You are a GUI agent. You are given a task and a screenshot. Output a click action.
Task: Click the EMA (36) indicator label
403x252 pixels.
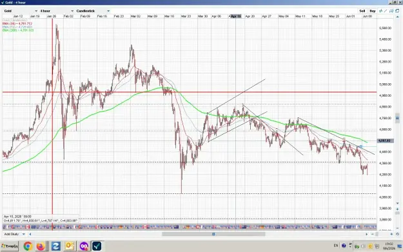[x=17, y=24]
